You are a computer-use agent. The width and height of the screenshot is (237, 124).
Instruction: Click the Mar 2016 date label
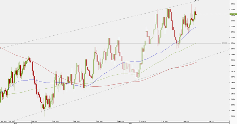[77, 121]
